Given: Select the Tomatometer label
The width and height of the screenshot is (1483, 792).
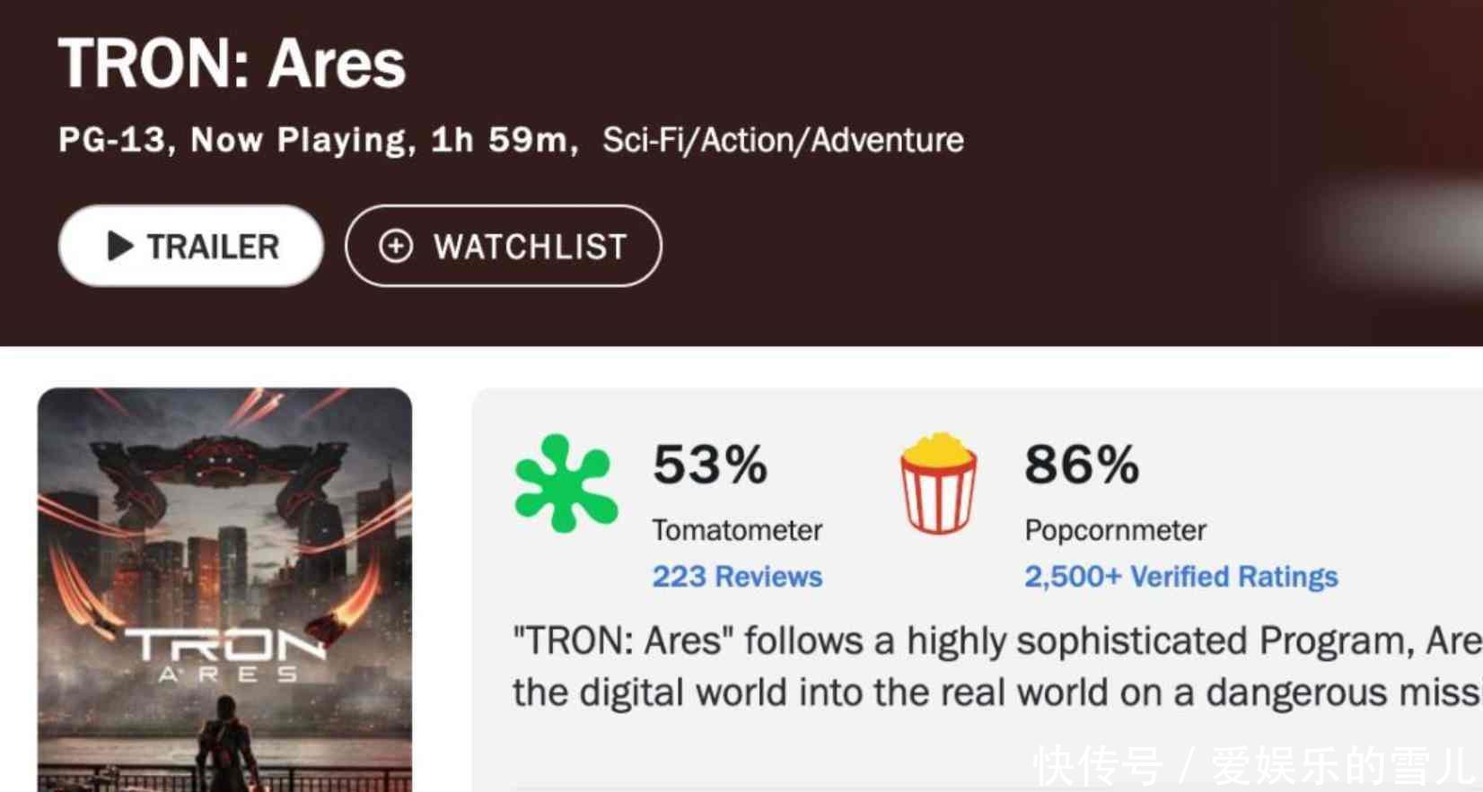Looking at the screenshot, I should click(737, 530).
